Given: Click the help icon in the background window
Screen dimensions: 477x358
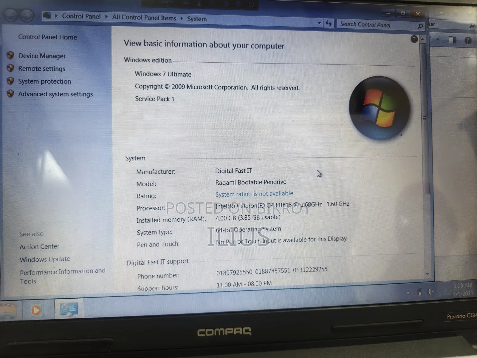Looking at the screenshot, I should click(468, 40).
